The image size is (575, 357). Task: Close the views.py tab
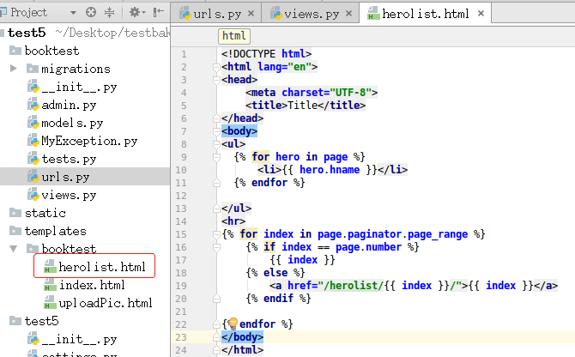click(348, 14)
